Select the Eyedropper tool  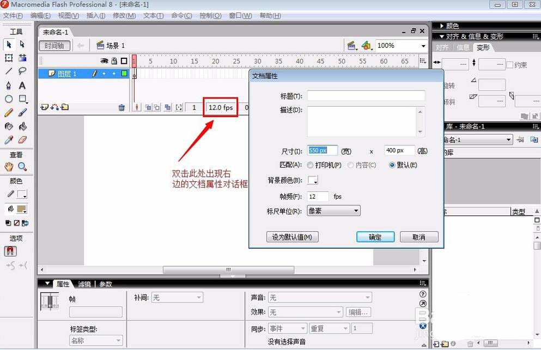point(9,140)
